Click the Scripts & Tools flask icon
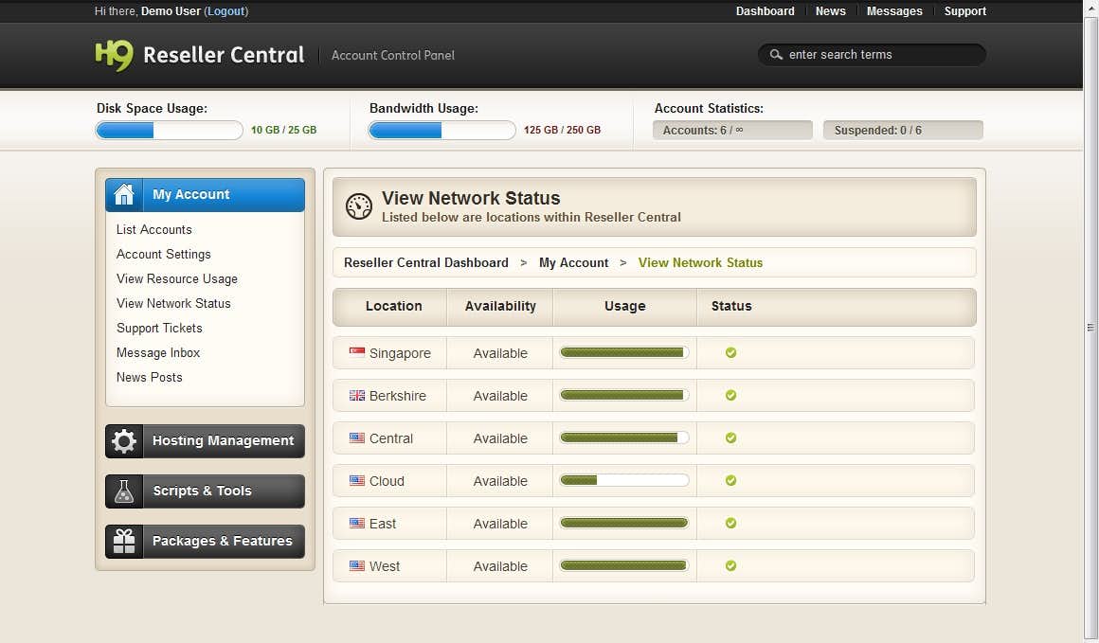The width and height of the screenshot is (1099, 643). pos(124,491)
